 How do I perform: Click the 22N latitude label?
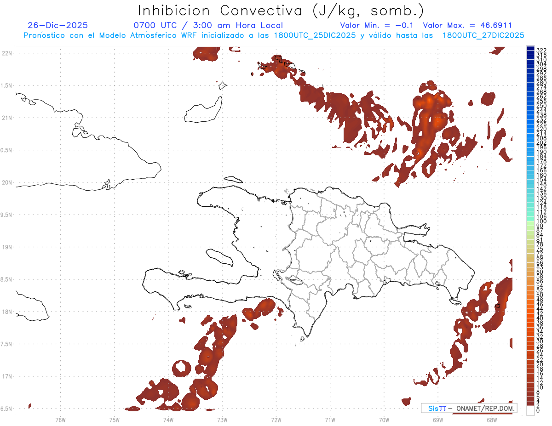7,53
